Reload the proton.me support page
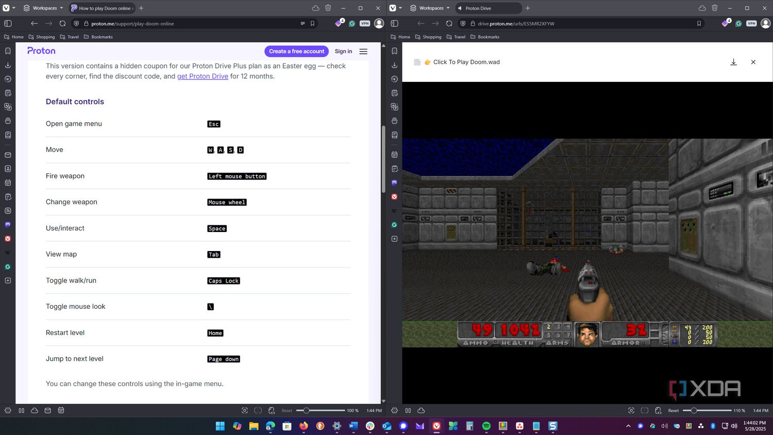The width and height of the screenshot is (773, 435). tap(62, 23)
